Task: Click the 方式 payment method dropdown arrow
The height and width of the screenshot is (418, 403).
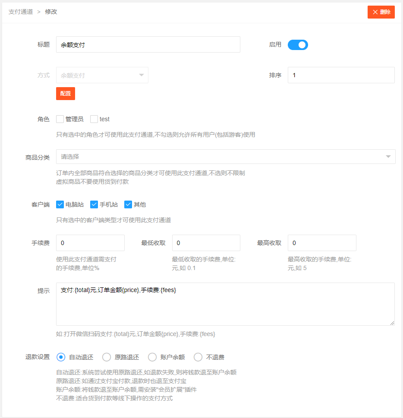Action: point(141,75)
